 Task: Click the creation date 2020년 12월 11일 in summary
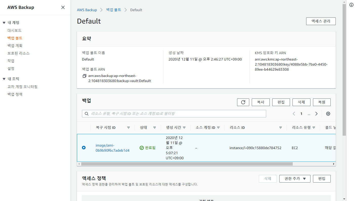[205, 59]
